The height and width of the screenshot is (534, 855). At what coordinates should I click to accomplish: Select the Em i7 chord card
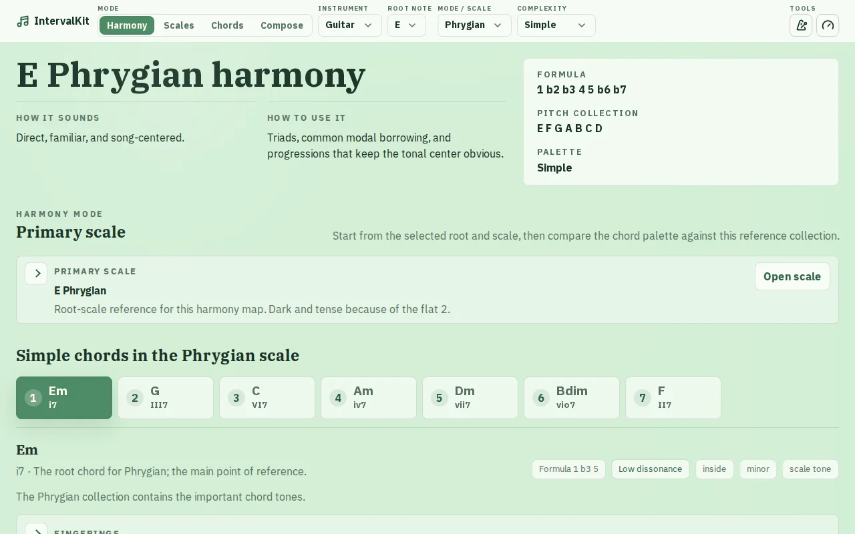[64, 398]
